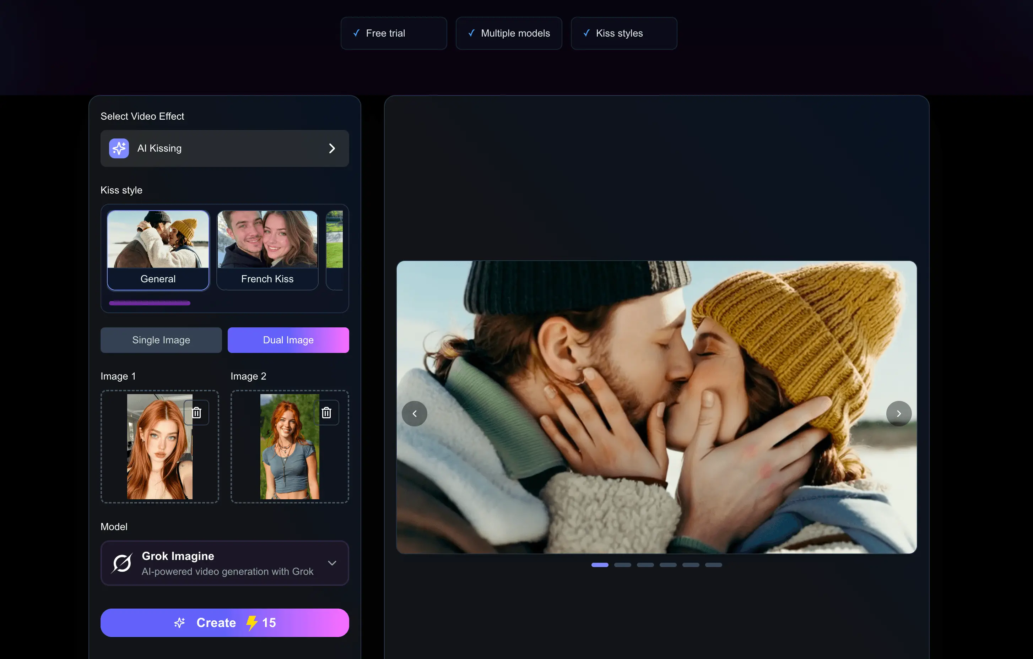
Task: Expand the Grok Imagine model dropdown
Action: click(x=332, y=563)
